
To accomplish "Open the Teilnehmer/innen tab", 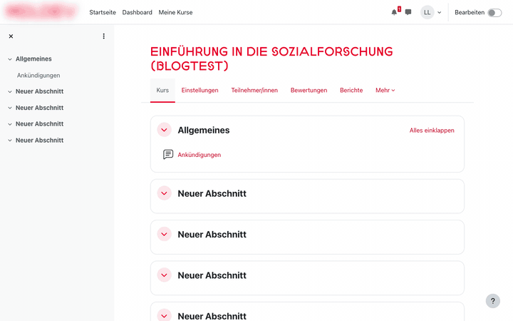I will coord(254,90).
